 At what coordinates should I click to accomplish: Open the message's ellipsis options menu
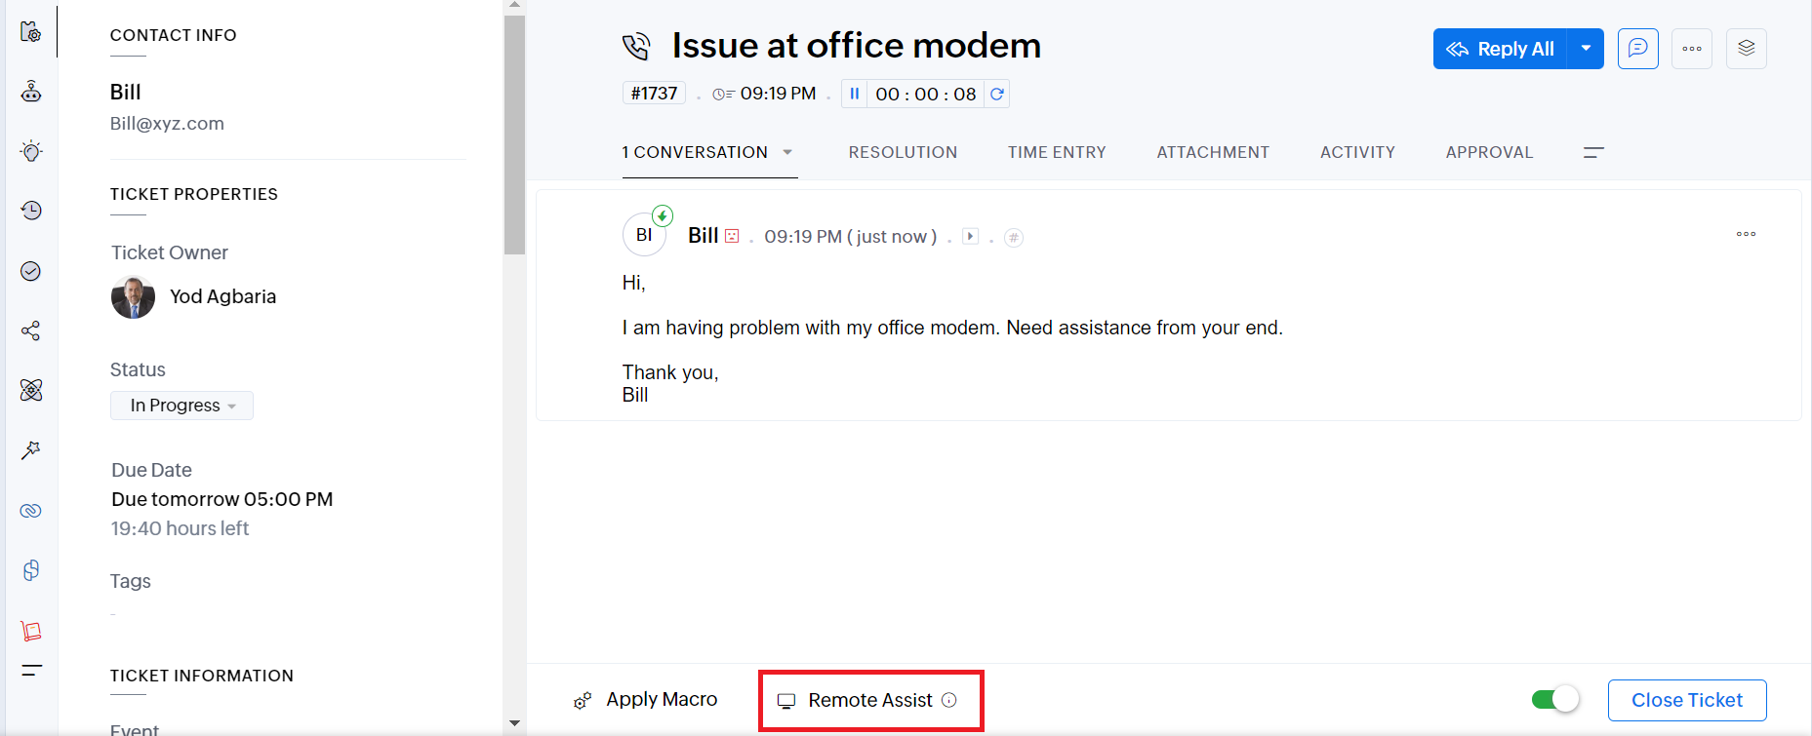click(x=1746, y=234)
